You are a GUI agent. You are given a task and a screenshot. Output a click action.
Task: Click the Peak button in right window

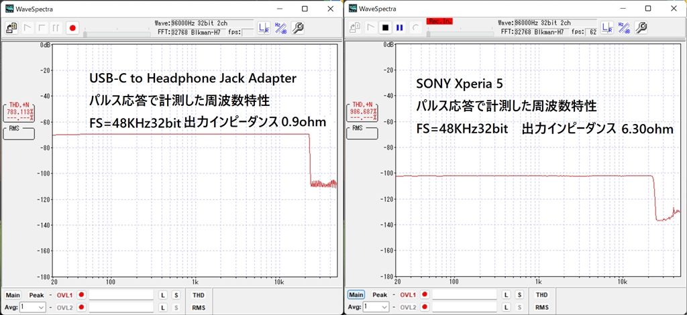tap(380, 296)
